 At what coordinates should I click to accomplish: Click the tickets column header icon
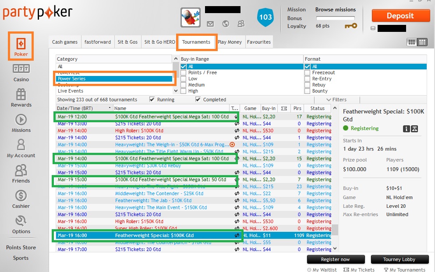pyautogui.click(x=284, y=108)
